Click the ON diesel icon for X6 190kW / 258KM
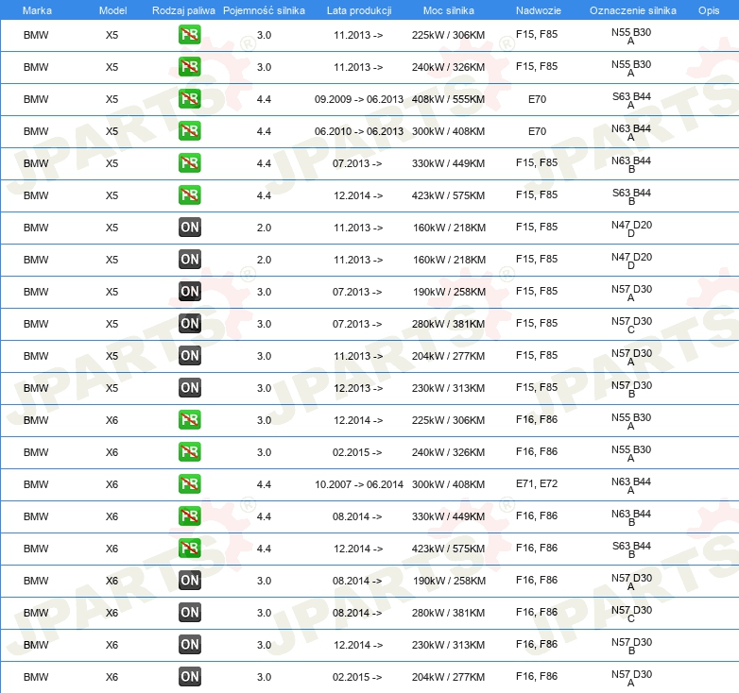This screenshot has height=693, width=739. (189, 580)
